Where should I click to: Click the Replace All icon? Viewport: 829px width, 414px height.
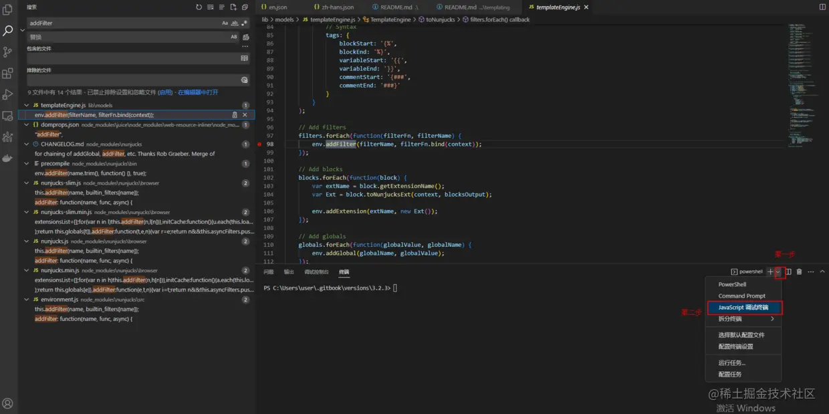245,37
